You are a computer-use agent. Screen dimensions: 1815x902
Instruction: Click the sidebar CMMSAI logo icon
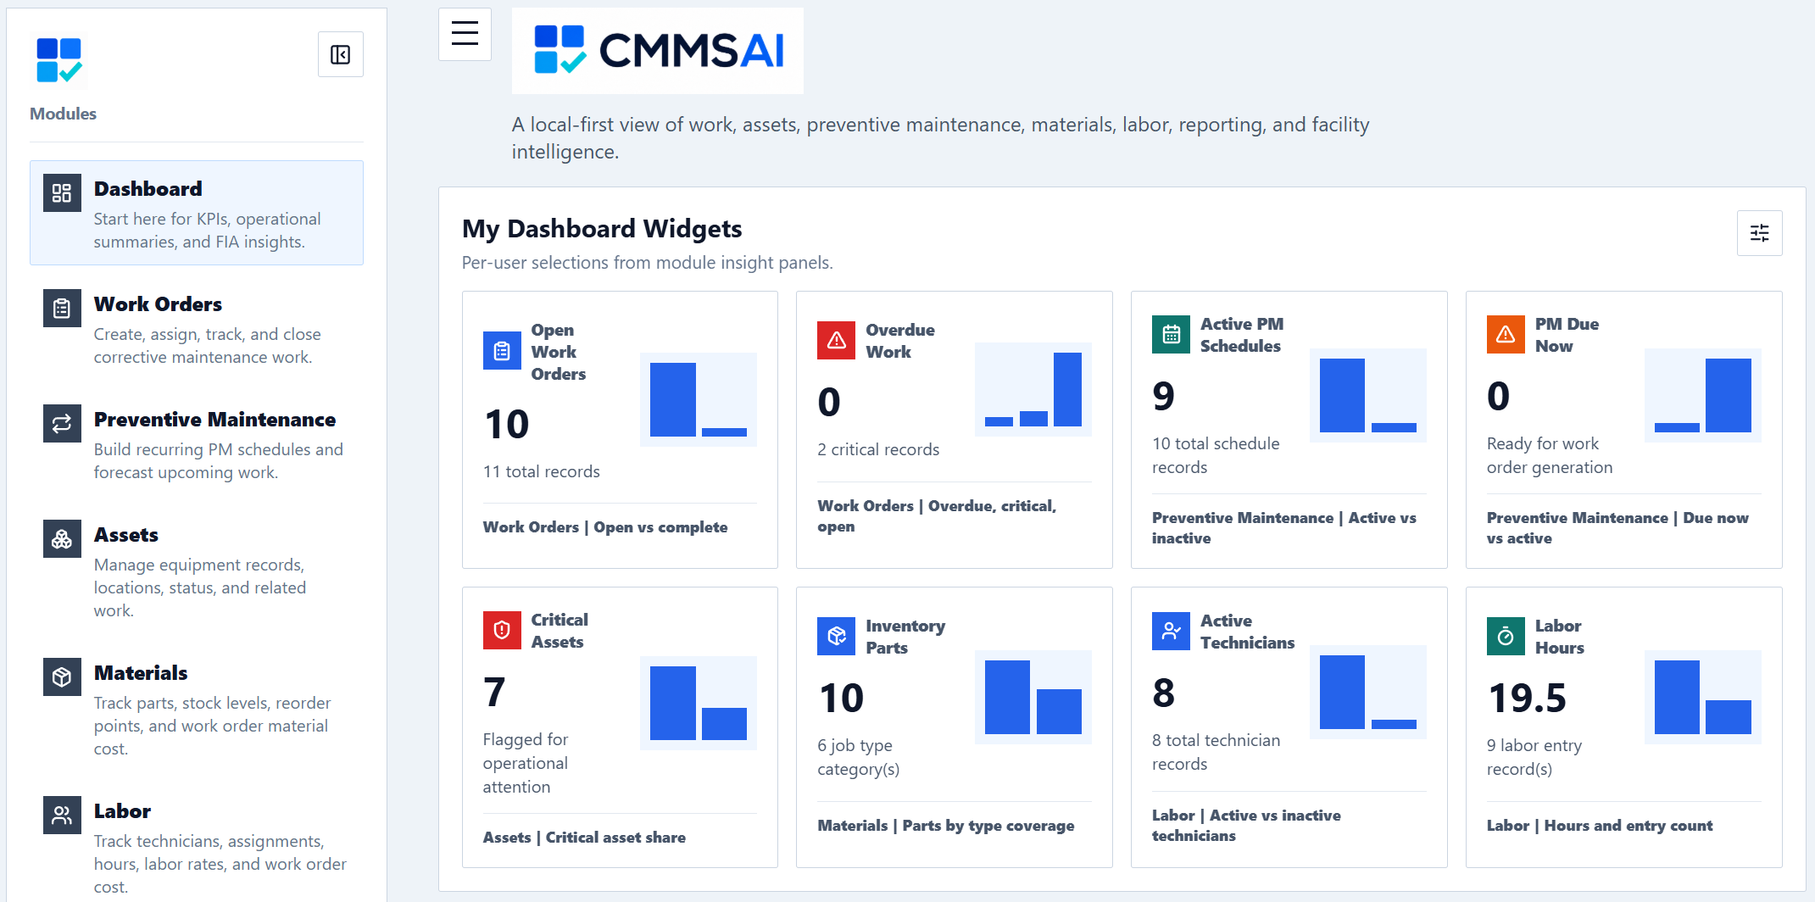point(59,60)
